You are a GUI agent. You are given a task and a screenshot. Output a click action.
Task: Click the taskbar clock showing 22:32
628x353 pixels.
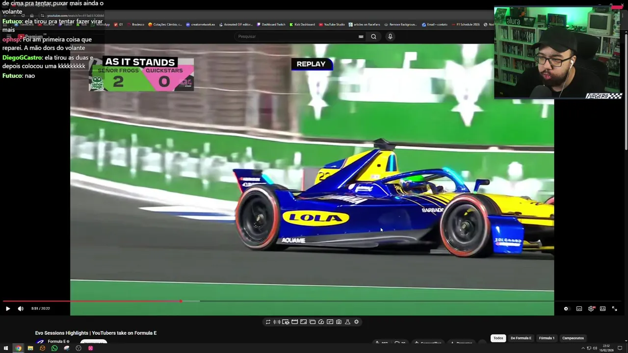click(x=606, y=348)
